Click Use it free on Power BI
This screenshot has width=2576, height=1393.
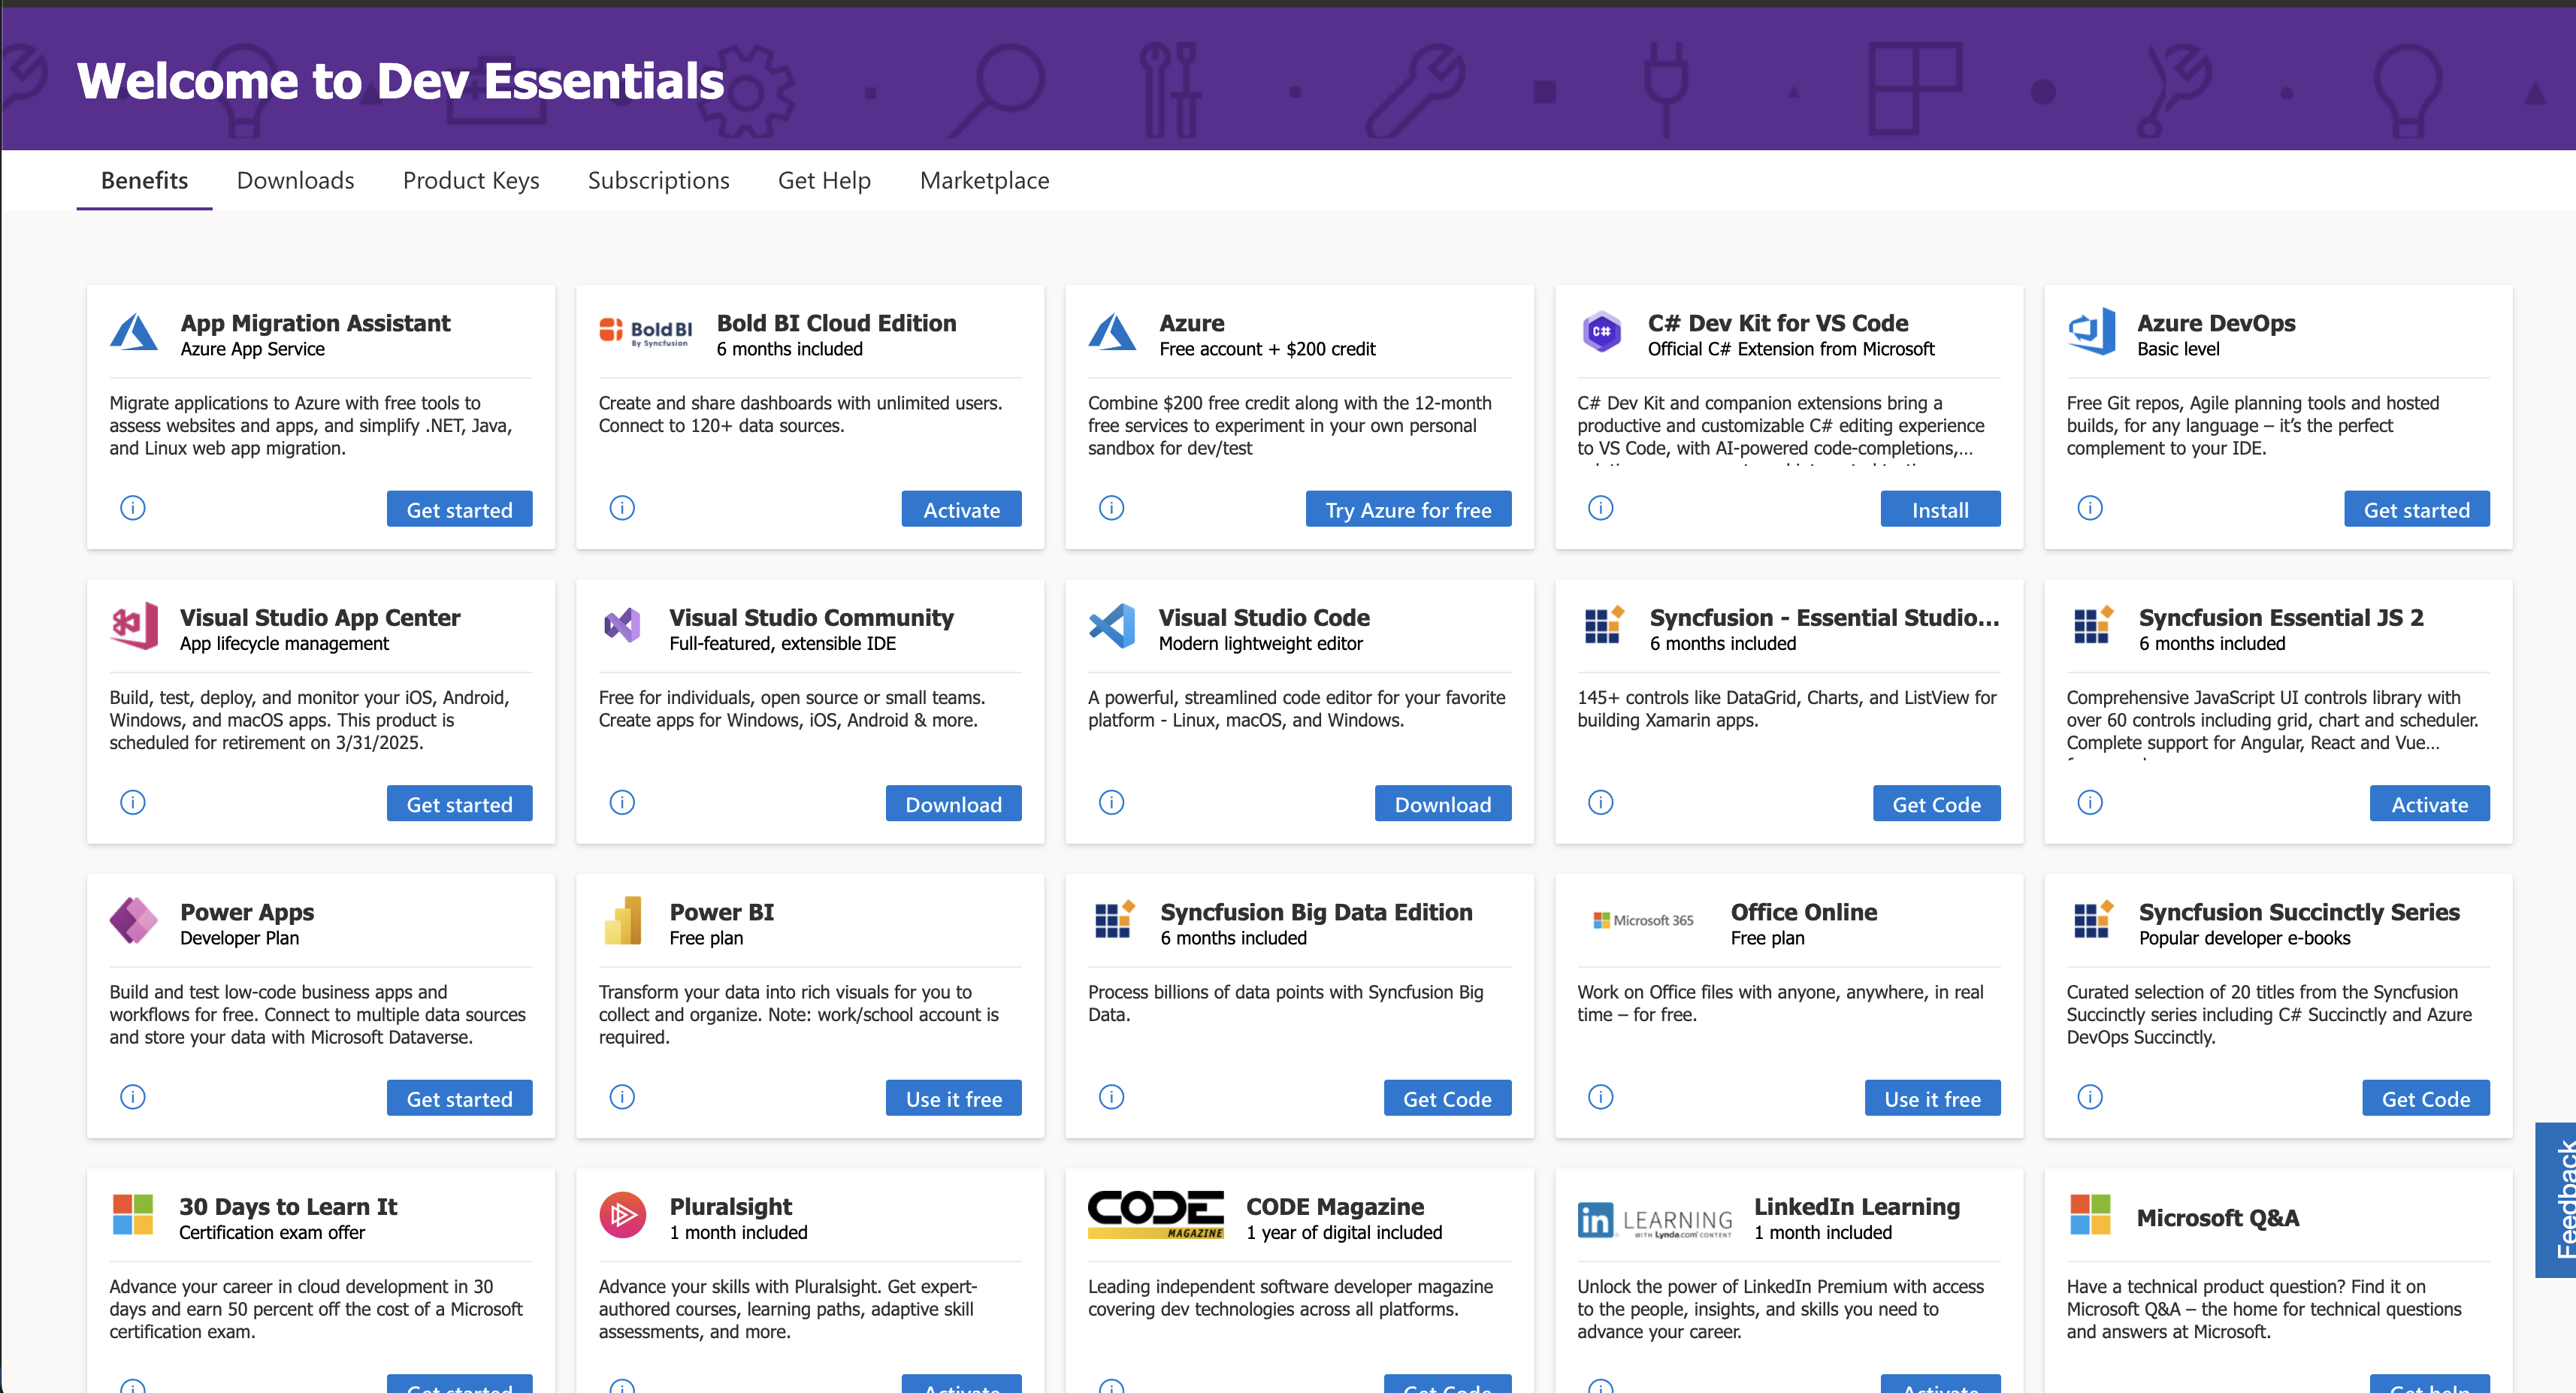pos(953,1099)
